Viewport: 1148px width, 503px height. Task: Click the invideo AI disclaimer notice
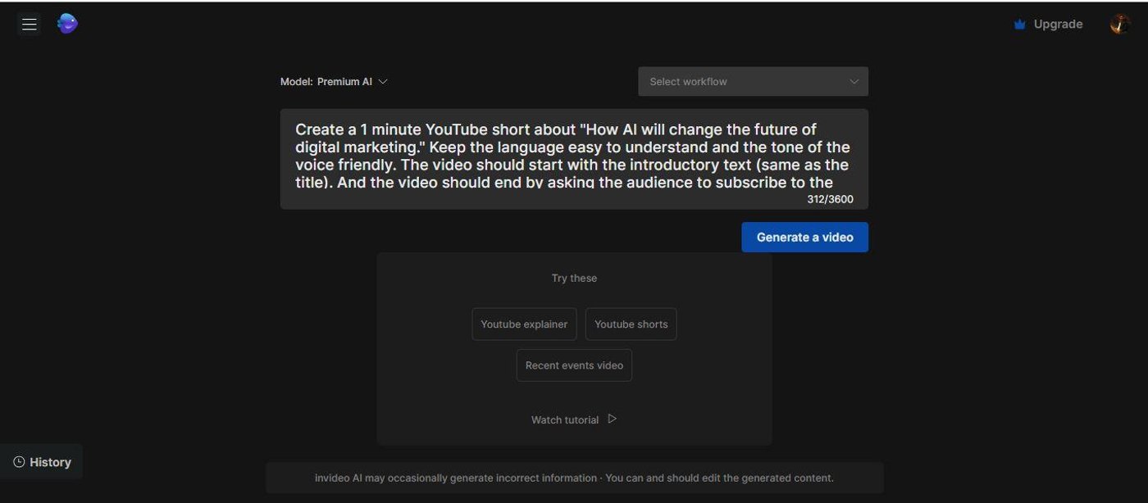click(574, 478)
